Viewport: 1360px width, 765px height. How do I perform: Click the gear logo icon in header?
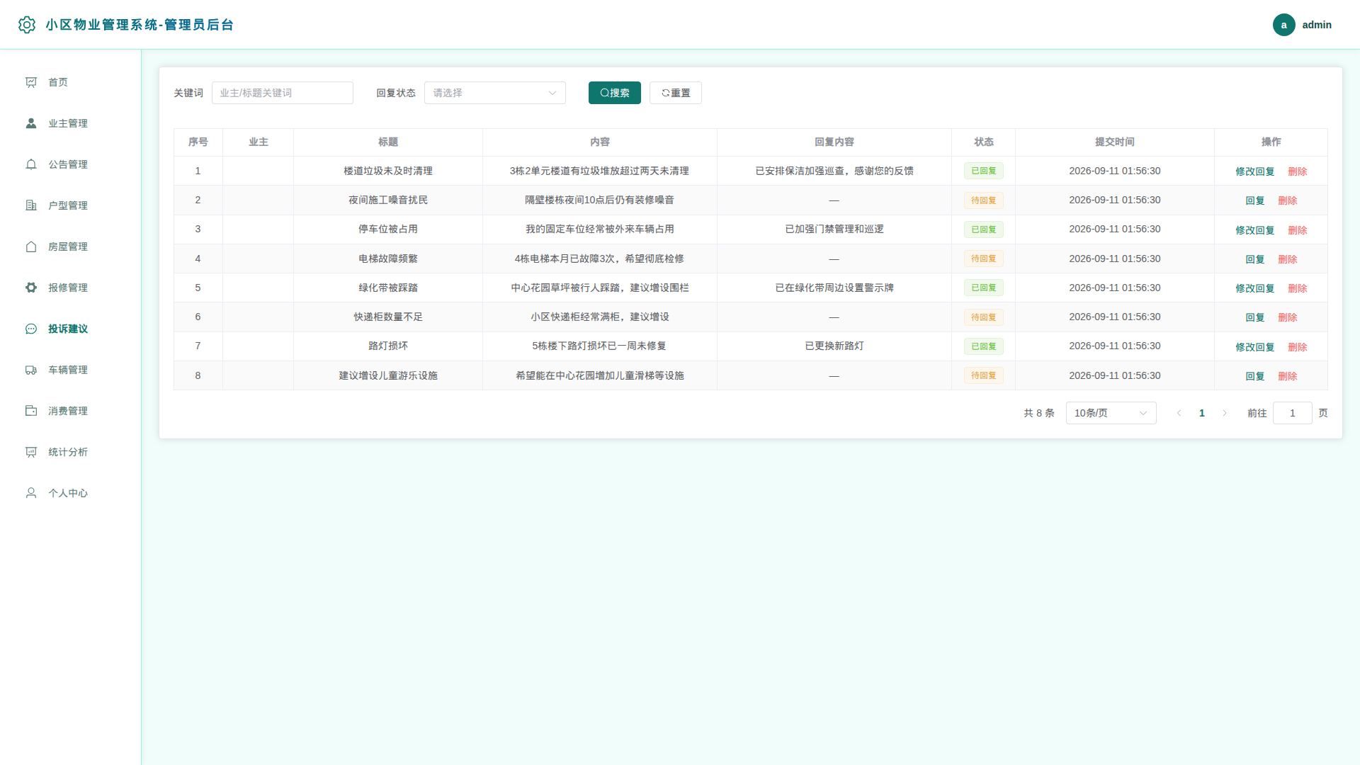(x=27, y=25)
